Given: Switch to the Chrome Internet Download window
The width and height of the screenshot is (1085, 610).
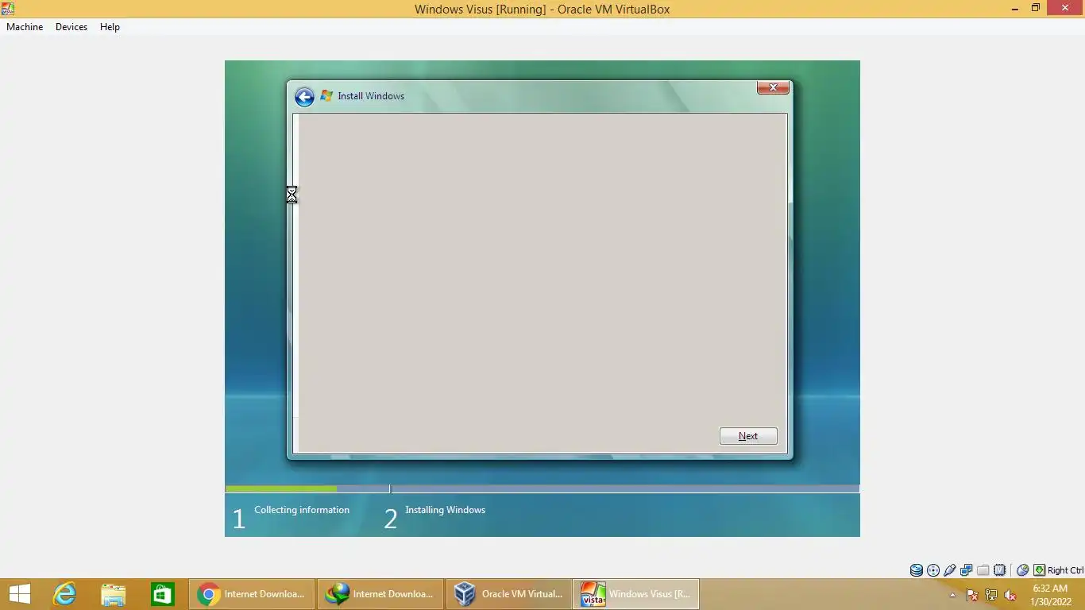Looking at the screenshot, I should click(253, 594).
